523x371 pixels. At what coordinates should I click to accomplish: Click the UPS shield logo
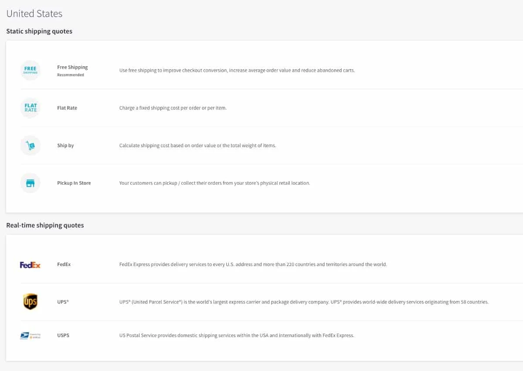pos(31,302)
